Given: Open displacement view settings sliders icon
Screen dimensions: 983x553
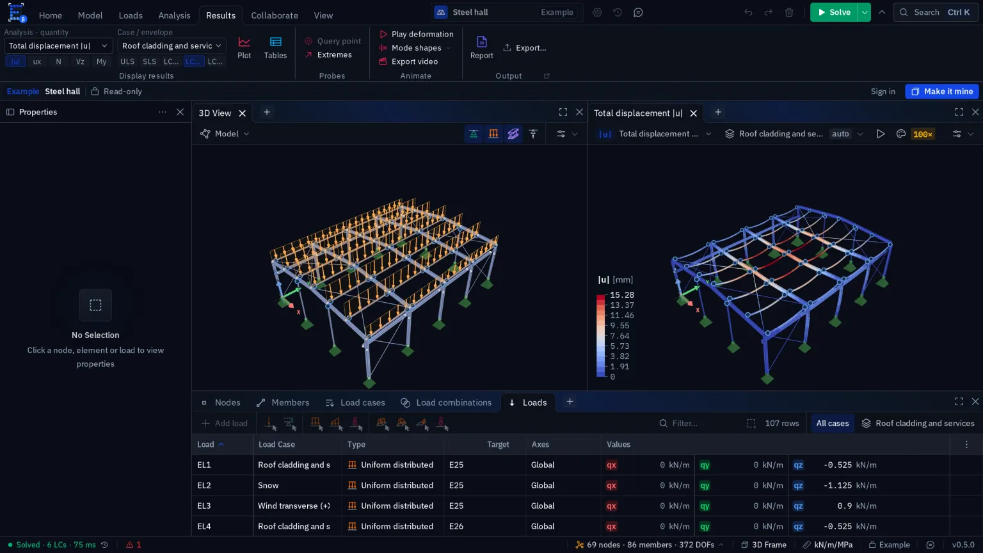Looking at the screenshot, I should coord(957,134).
